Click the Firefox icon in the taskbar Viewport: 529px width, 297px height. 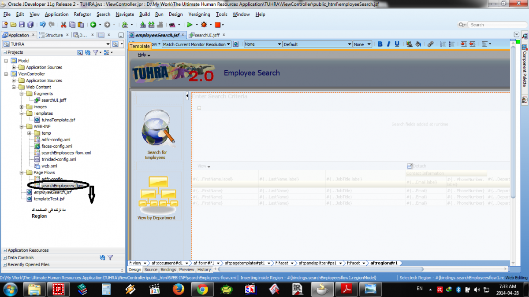[x=179, y=289]
